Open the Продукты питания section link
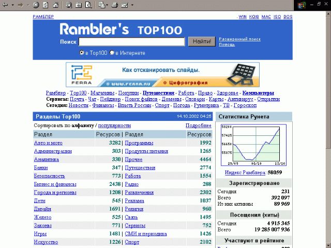This screenshot has height=248, width=331. pyautogui.click(x=146, y=151)
